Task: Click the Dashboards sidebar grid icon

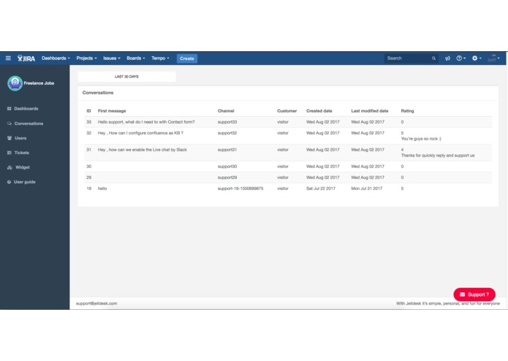Action: coord(9,109)
